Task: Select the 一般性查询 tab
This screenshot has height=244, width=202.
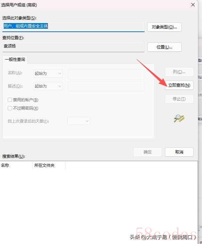Action: [x=15, y=59]
